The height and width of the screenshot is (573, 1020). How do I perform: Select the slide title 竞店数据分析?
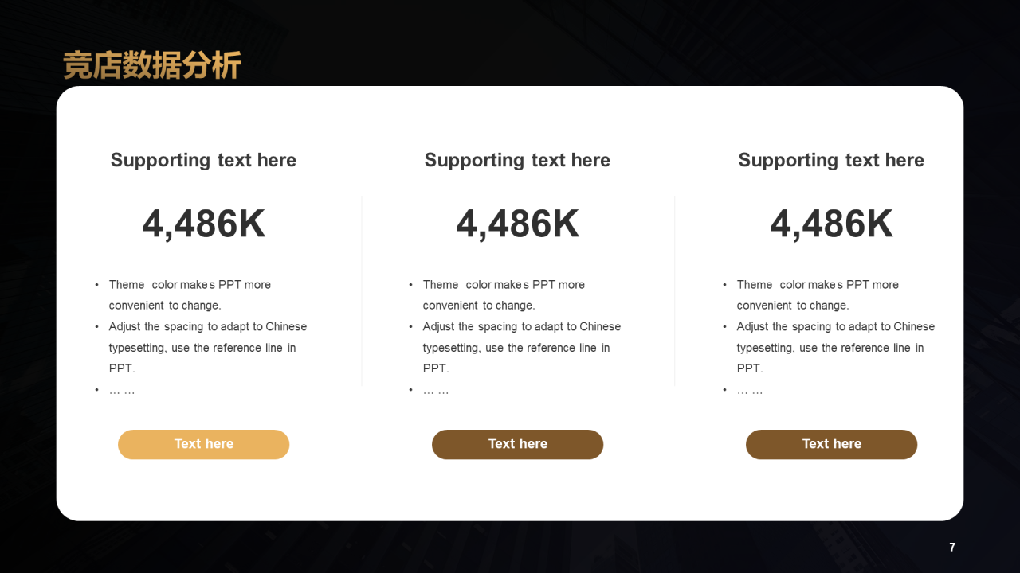151,66
